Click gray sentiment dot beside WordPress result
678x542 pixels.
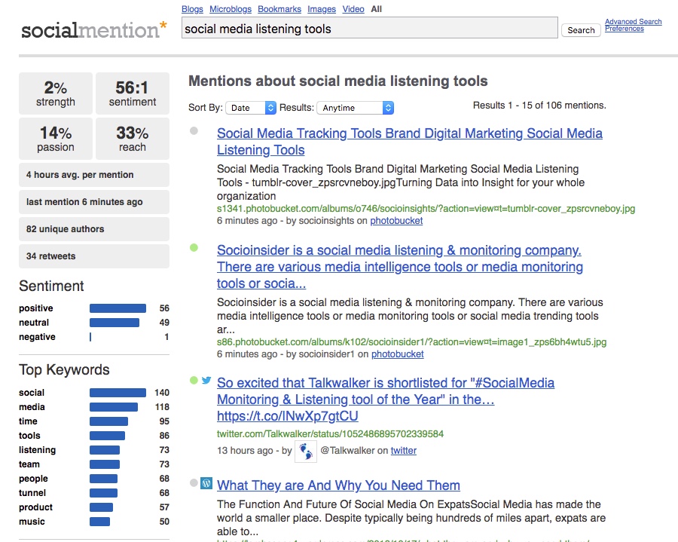pos(194,482)
